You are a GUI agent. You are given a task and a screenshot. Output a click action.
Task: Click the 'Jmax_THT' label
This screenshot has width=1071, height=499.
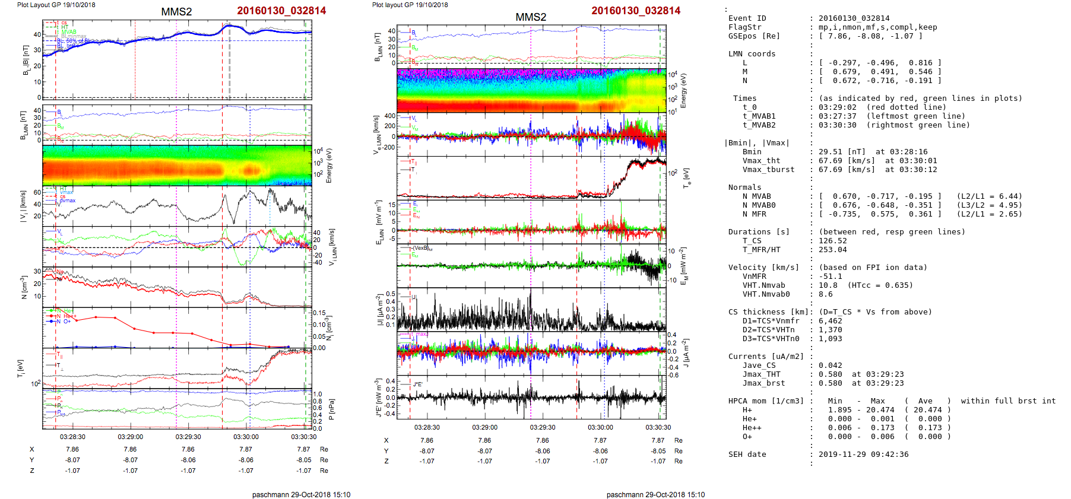pos(761,374)
